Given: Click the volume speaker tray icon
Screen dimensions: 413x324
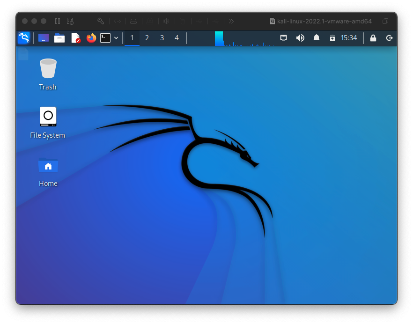Looking at the screenshot, I should coord(300,38).
